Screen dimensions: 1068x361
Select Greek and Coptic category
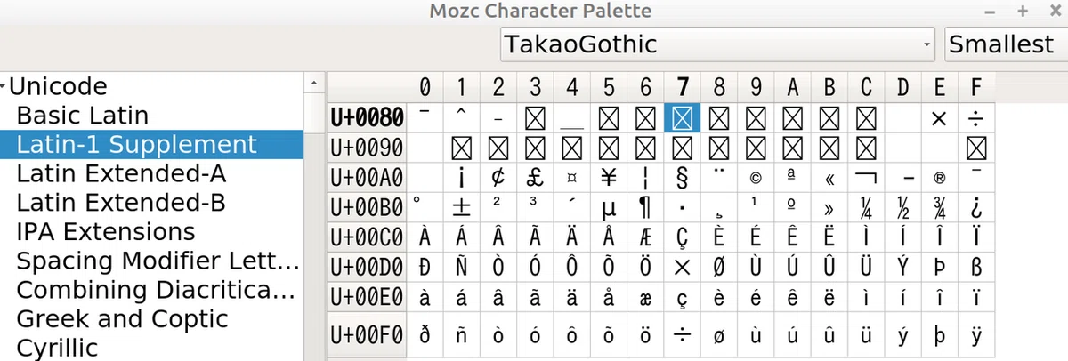tap(122, 318)
